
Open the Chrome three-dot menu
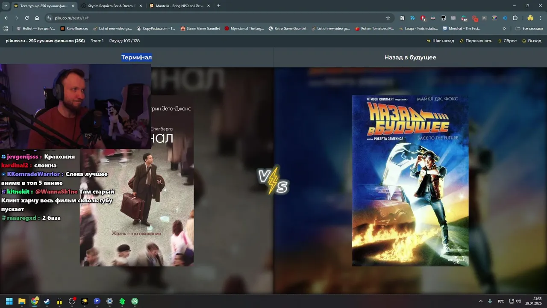(541, 18)
